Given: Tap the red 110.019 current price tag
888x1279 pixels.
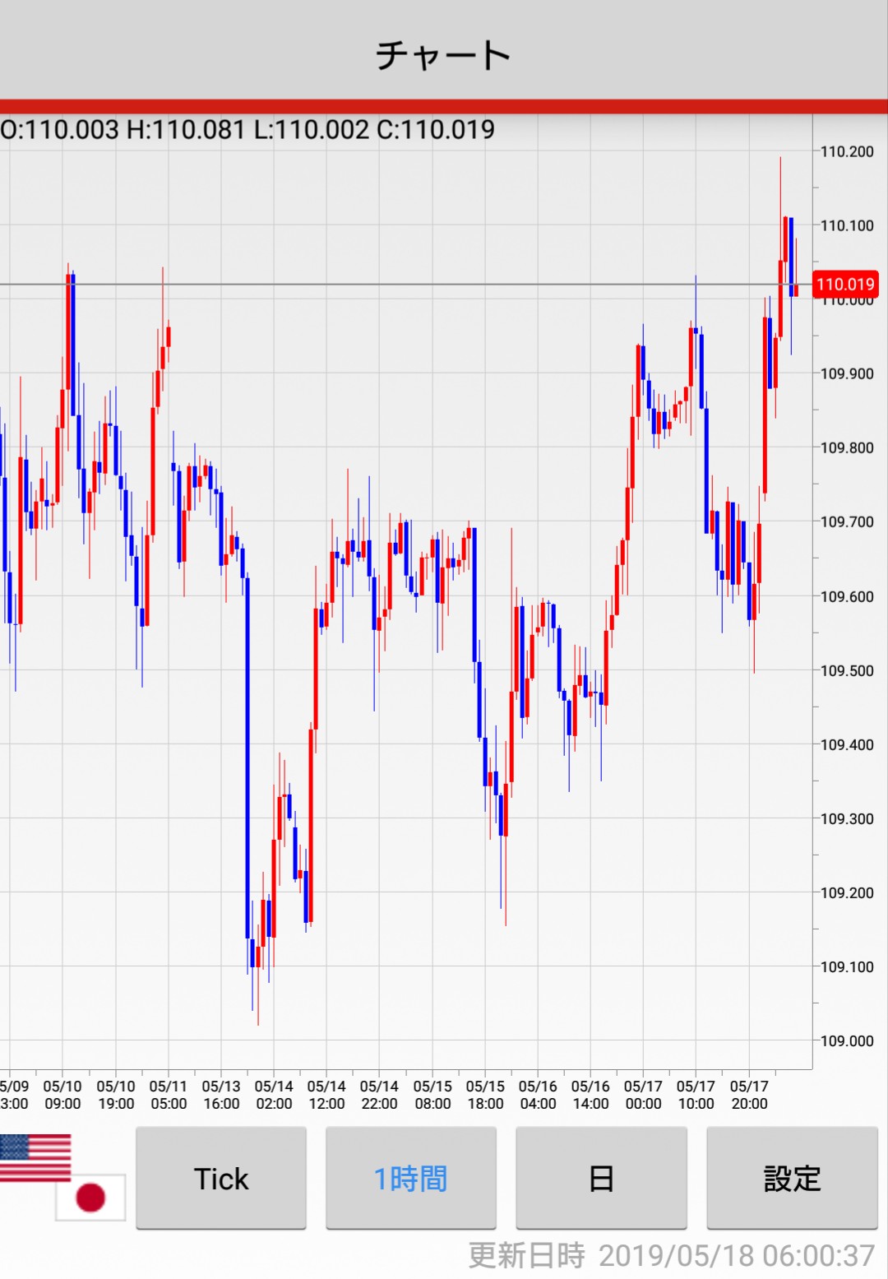Looking at the screenshot, I should pos(845,285).
